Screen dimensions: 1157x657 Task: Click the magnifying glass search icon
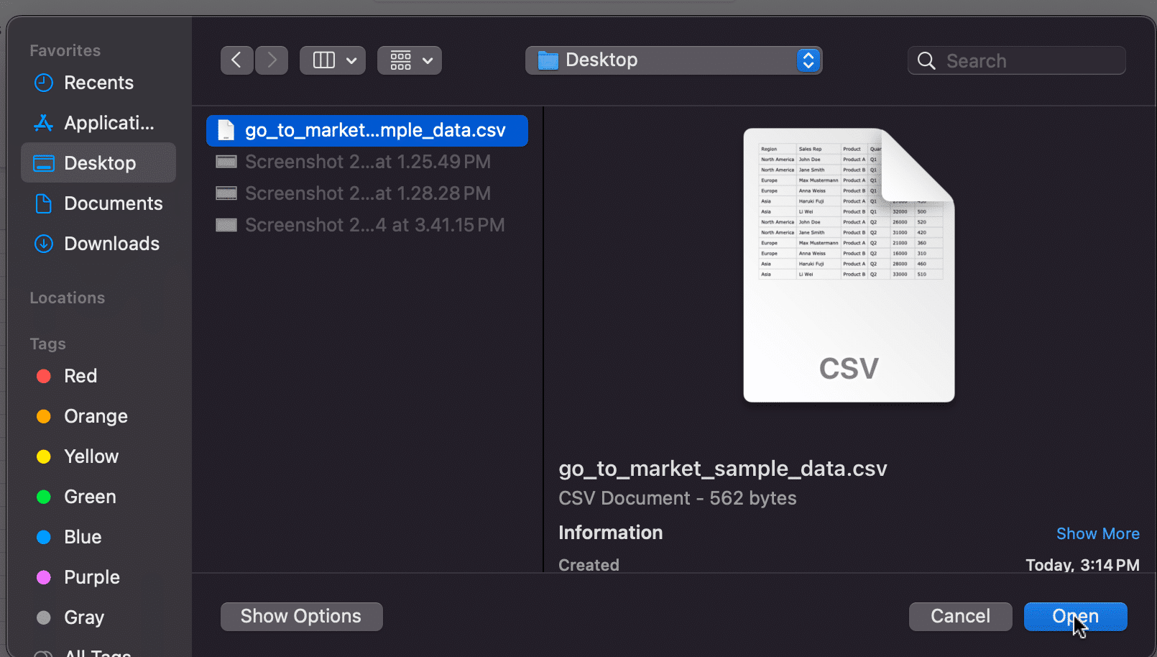click(926, 61)
